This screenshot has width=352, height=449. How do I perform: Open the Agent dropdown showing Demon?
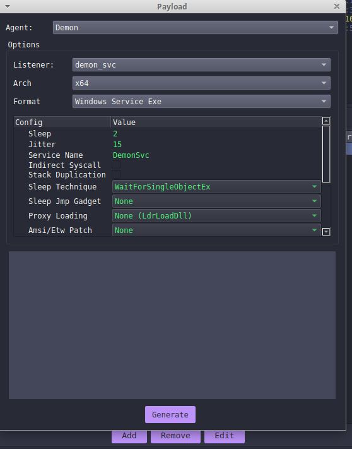click(x=196, y=28)
